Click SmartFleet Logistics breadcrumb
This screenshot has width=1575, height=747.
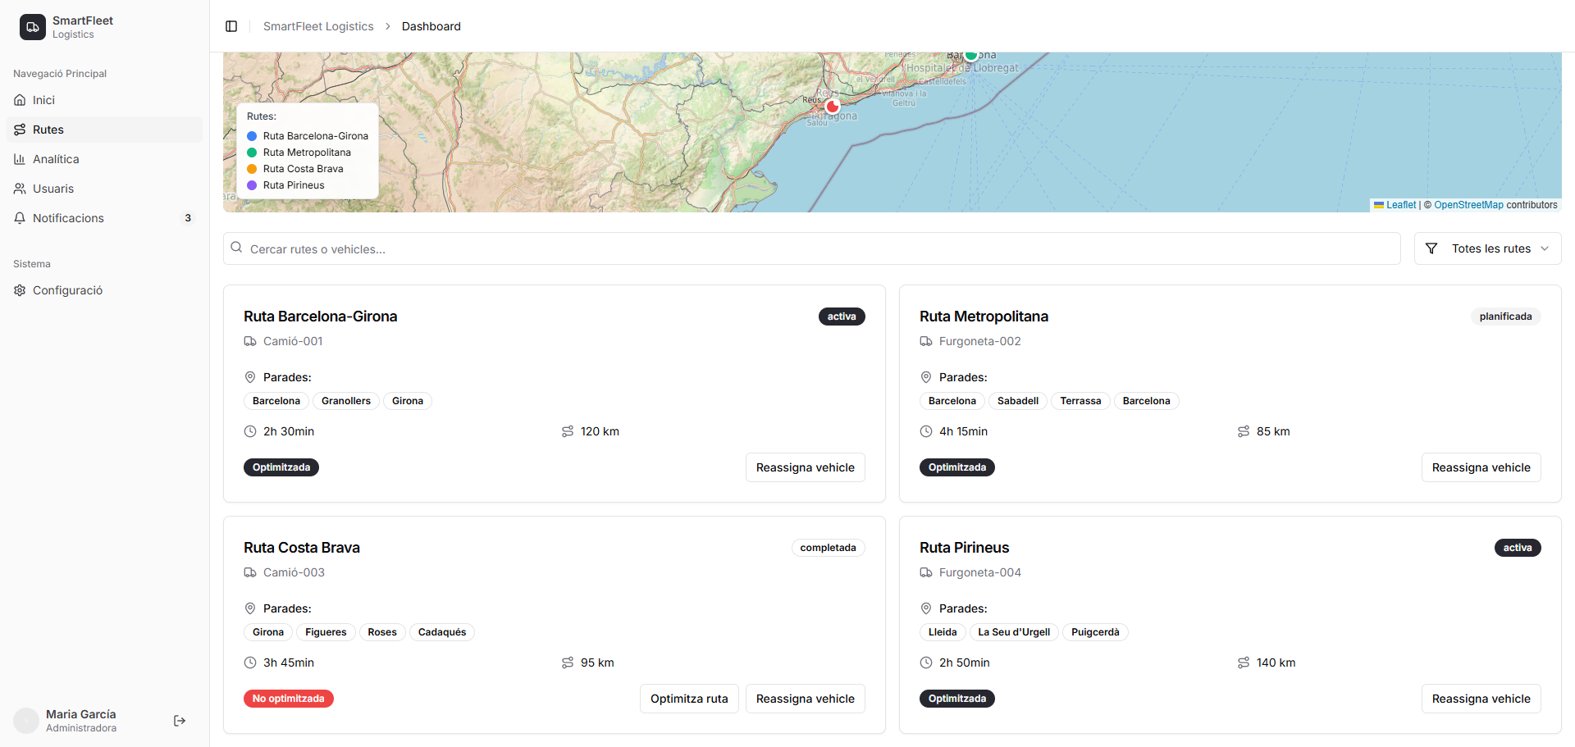(x=318, y=26)
